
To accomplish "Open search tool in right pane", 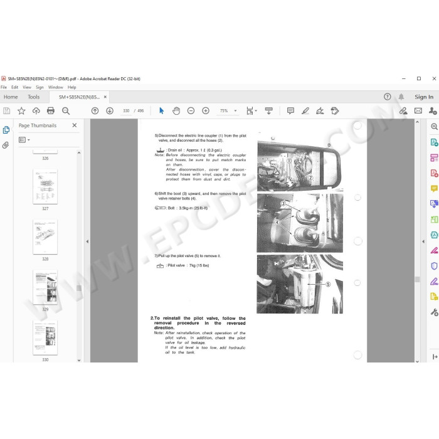I will click(x=434, y=127).
